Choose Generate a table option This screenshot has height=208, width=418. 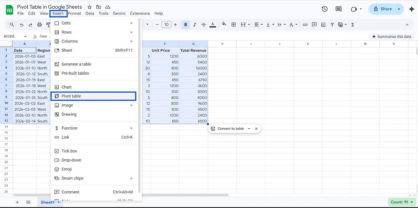pos(94,64)
